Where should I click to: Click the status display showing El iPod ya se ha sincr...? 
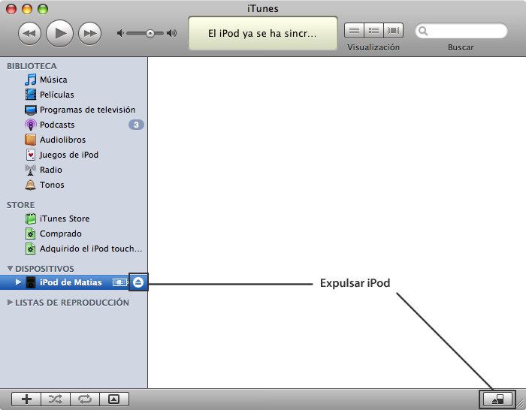point(263,33)
